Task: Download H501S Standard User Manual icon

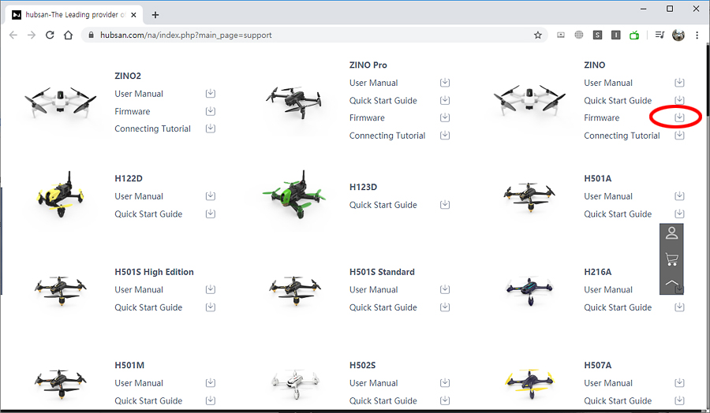Action: tap(445, 289)
